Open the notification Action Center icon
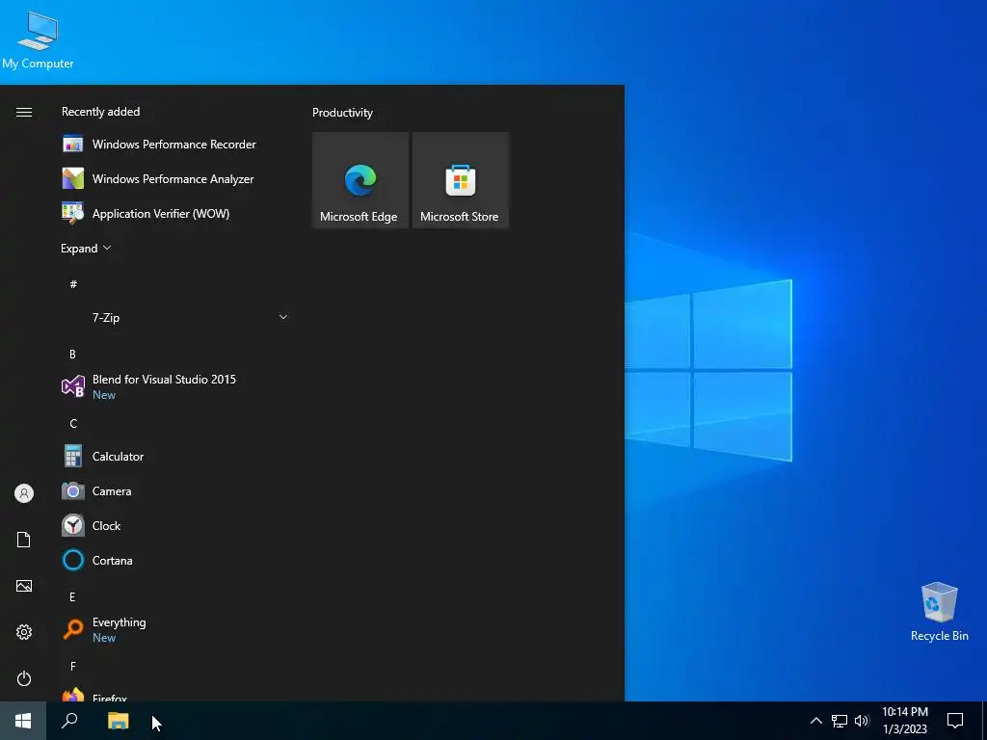 (x=955, y=721)
